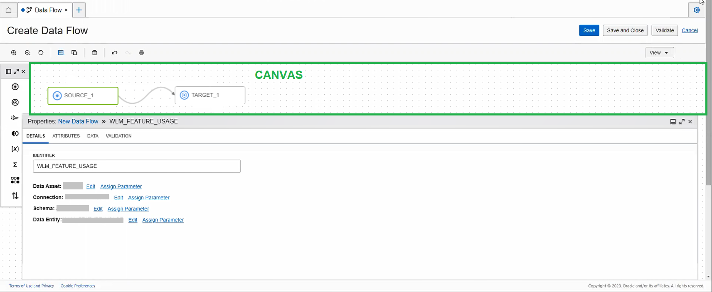The width and height of the screenshot is (712, 292).
Task: Open the VALIDATION tab in Properties
Action: point(118,136)
